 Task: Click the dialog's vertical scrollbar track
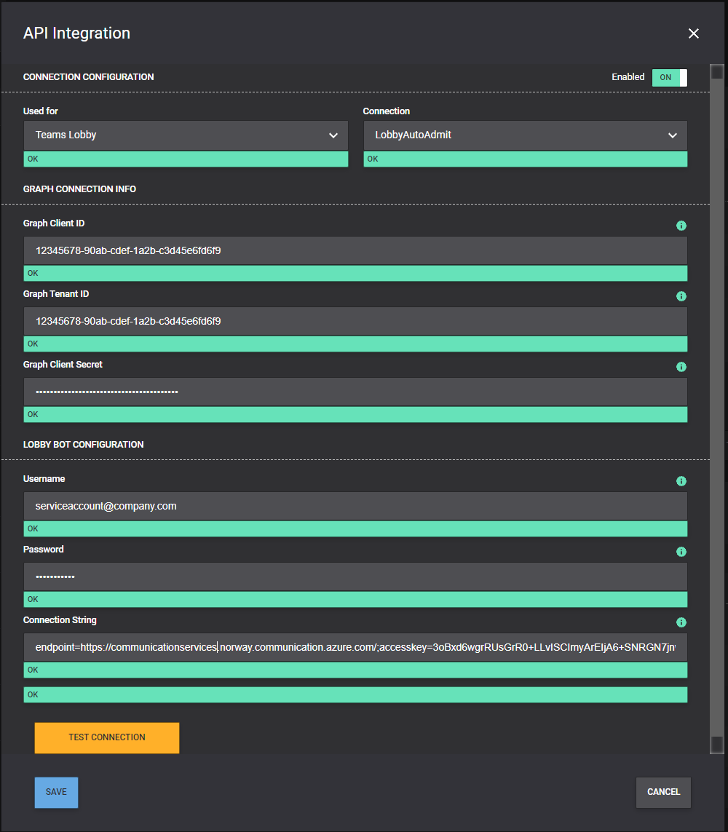pos(717,408)
